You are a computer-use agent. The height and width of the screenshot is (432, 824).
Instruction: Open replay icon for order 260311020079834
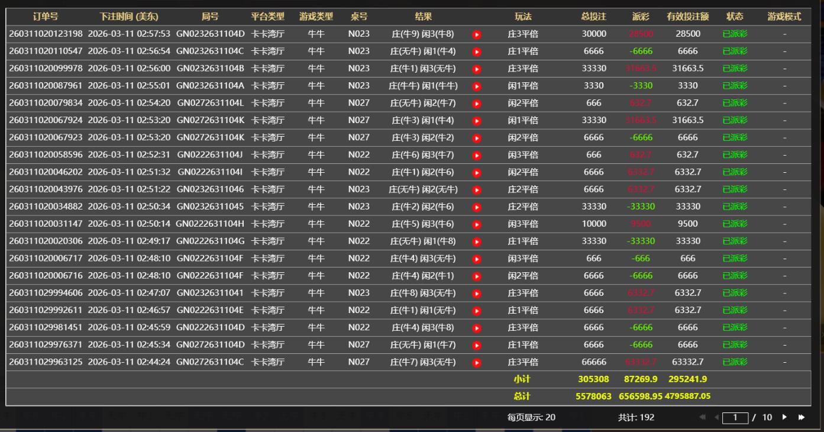click(x=477, y=104)
